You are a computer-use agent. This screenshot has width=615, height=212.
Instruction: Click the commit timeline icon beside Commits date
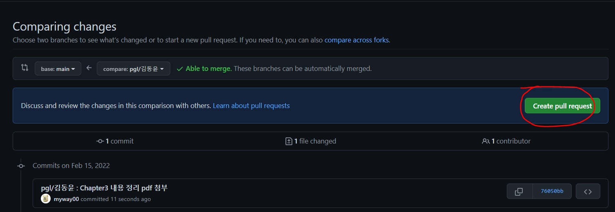click(21, 166)
